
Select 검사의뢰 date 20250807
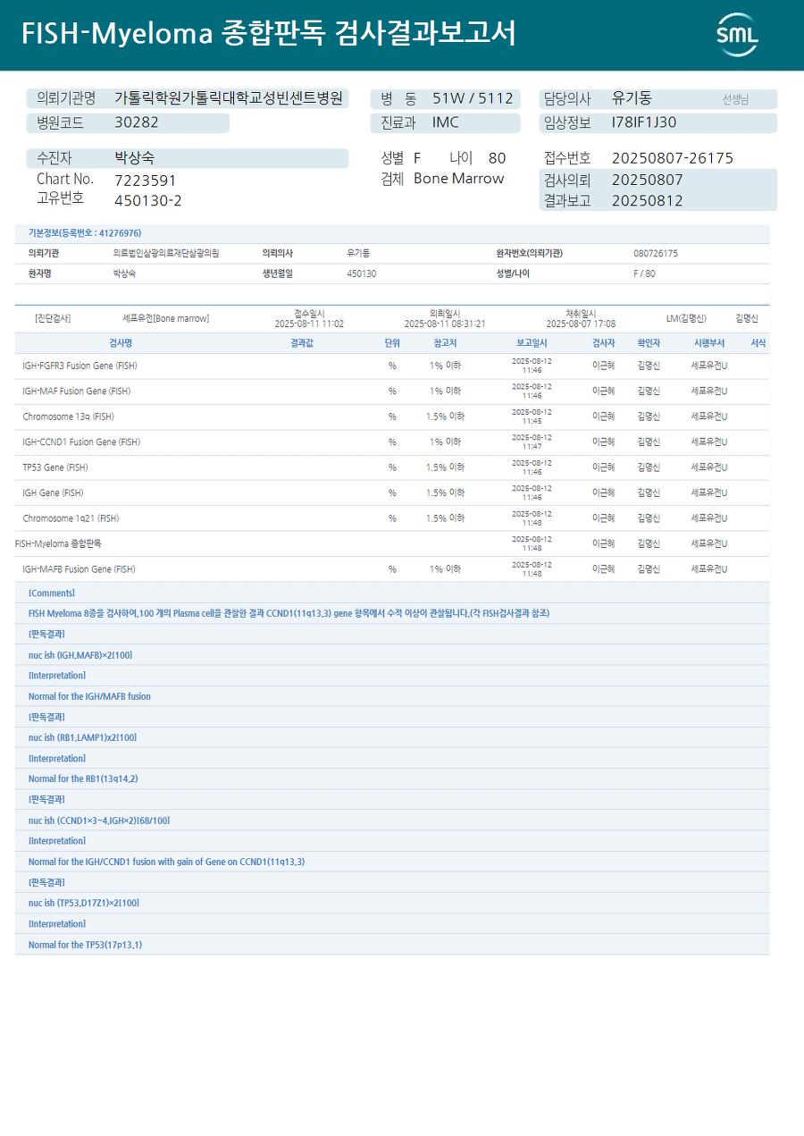[648, 180]
